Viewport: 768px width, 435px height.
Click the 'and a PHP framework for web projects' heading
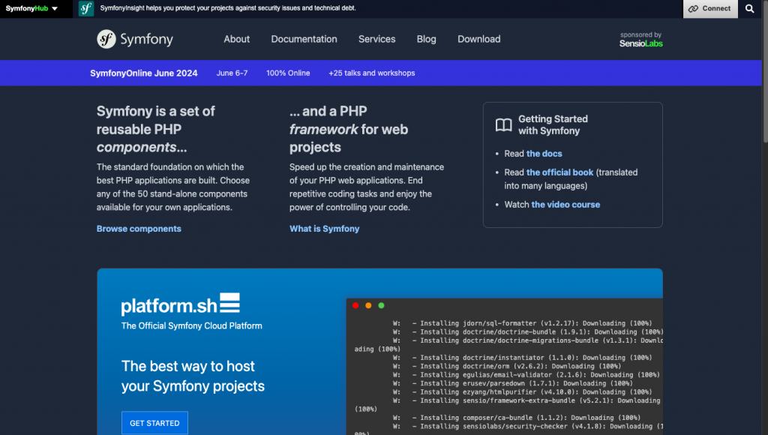click(349, 129)
